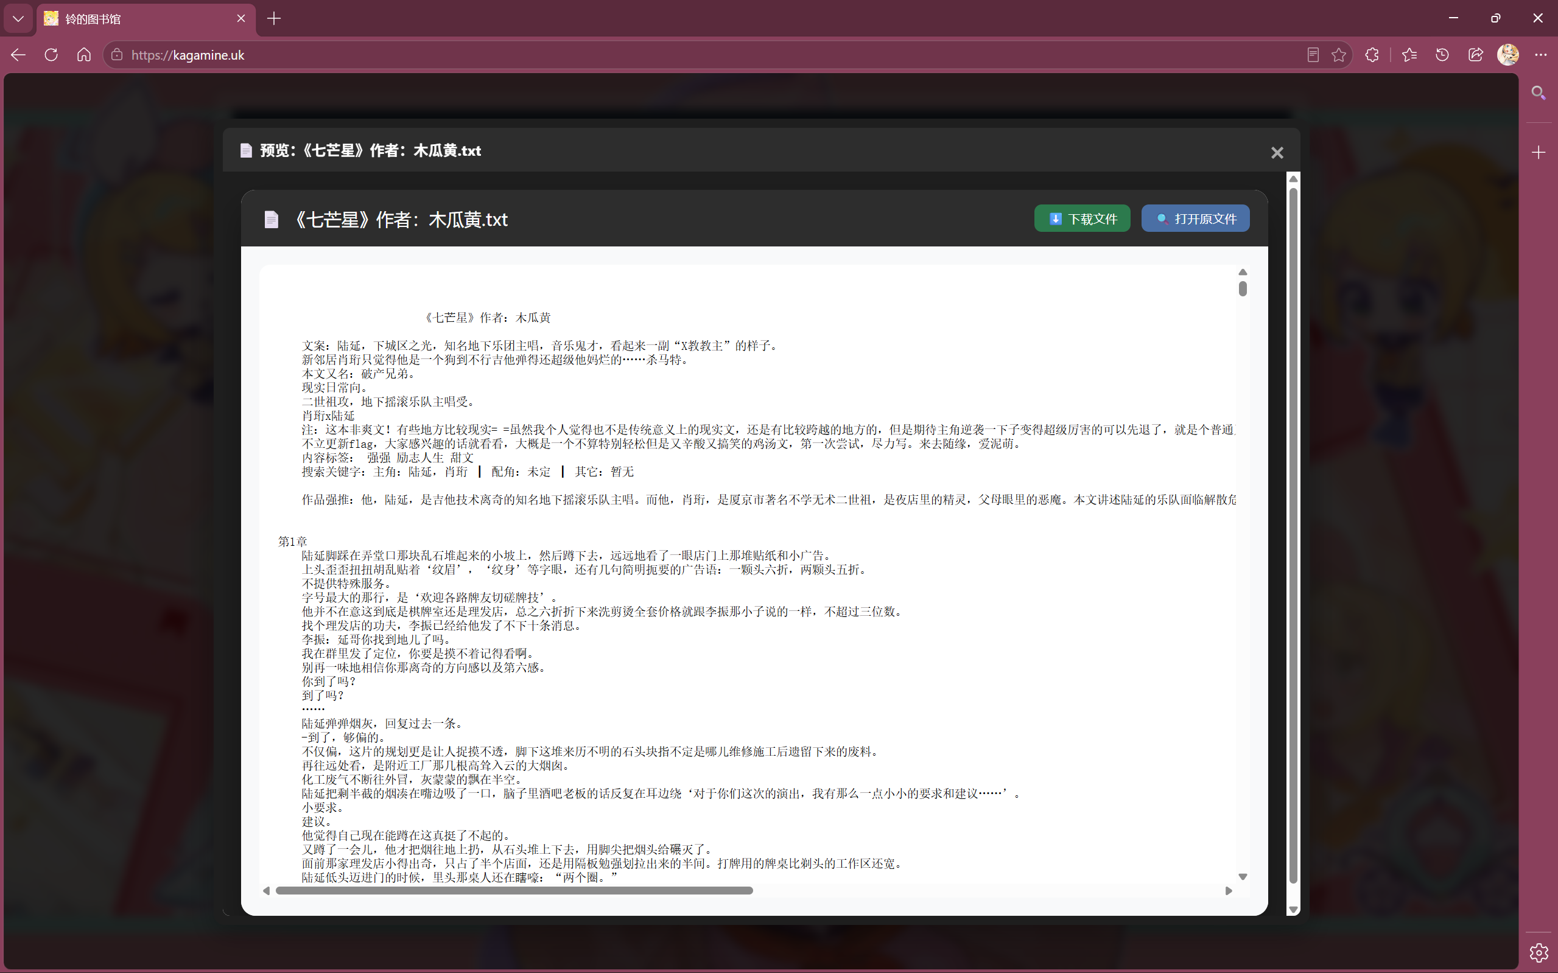Click the file icon beside the preview title
The width and height of the screenshot is (1558, 973).
click(245, 150)
